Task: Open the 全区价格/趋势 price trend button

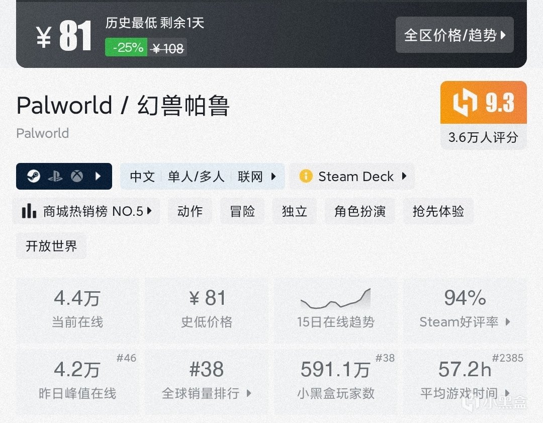Action: coord(455,35)
